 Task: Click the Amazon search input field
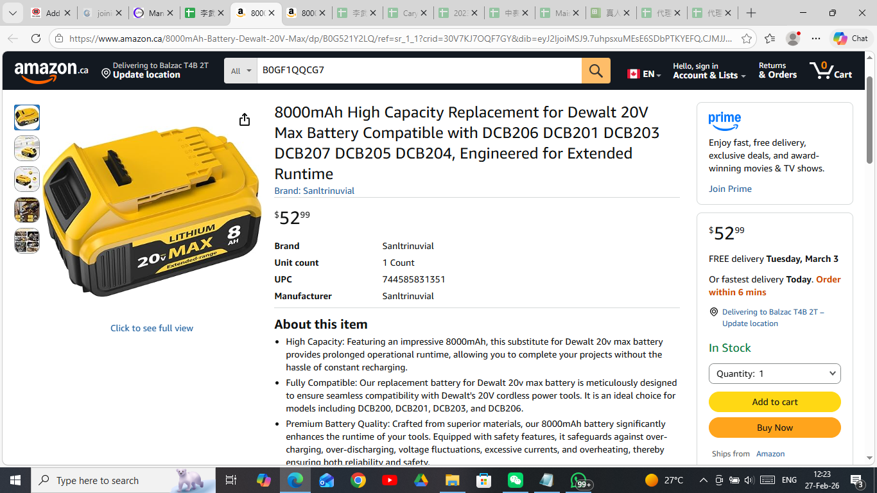pos(419,71)
